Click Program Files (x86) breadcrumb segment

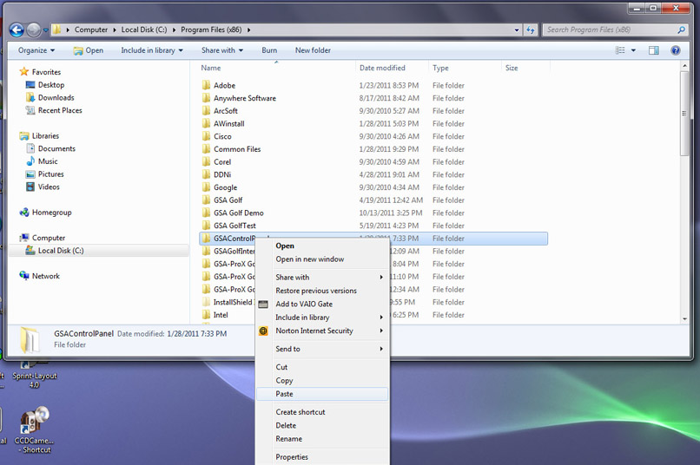(x=211, y=29)
